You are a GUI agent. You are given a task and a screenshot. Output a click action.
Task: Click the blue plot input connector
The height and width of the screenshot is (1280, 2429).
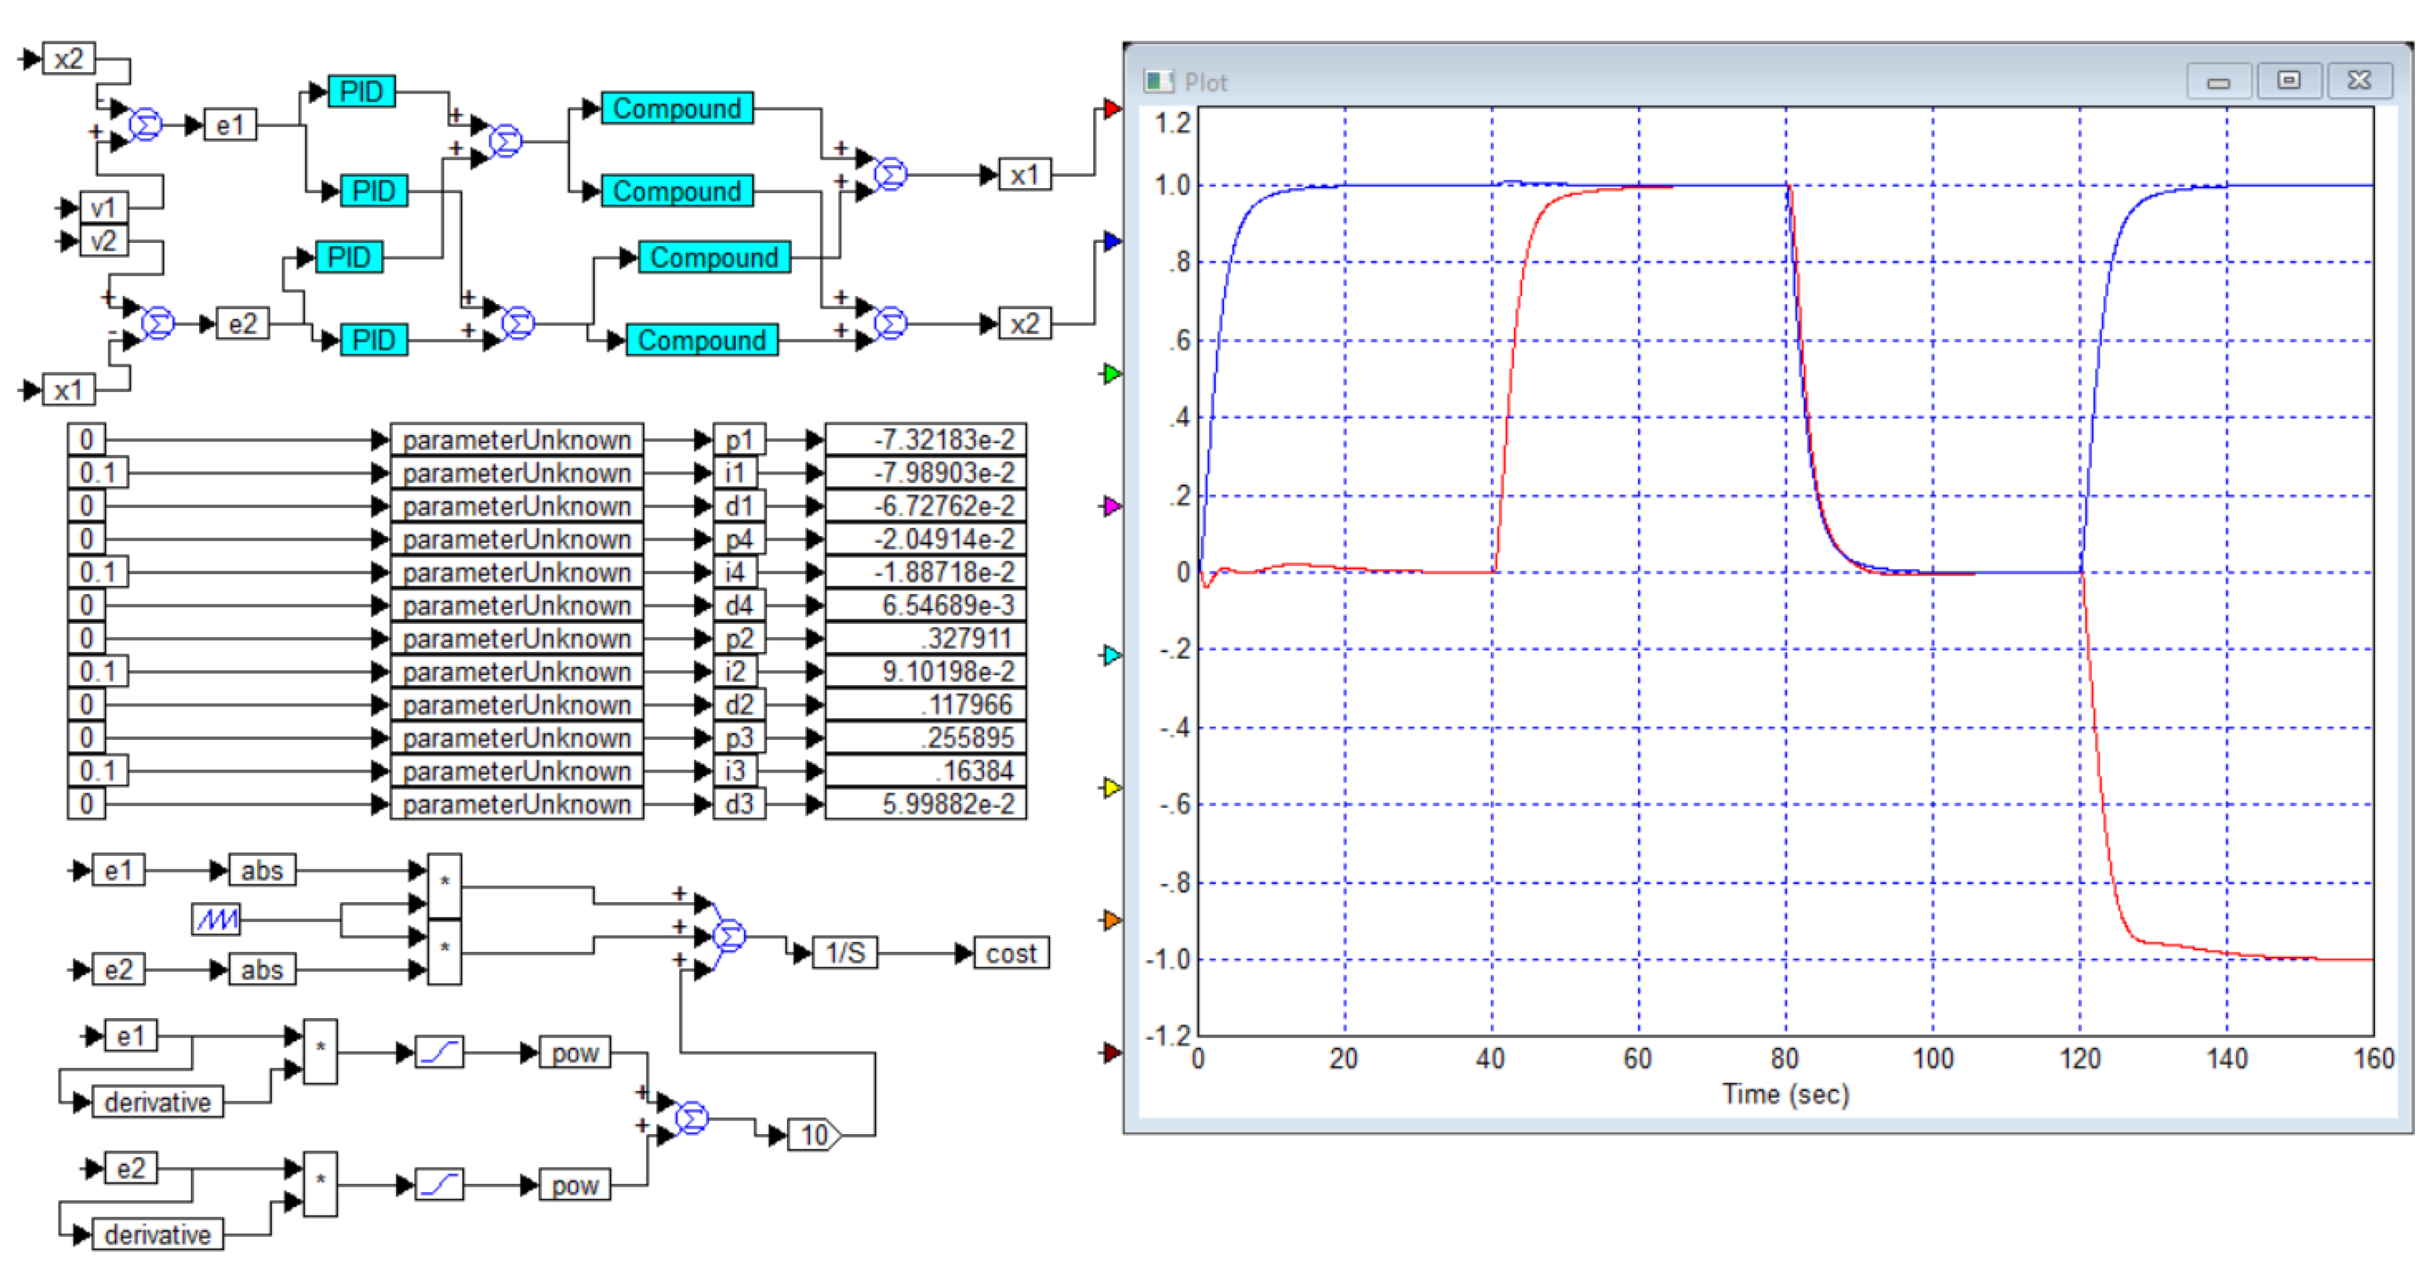coord(1112,241)
